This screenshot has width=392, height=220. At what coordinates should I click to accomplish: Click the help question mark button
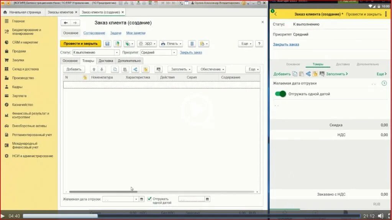coord(259,44)
